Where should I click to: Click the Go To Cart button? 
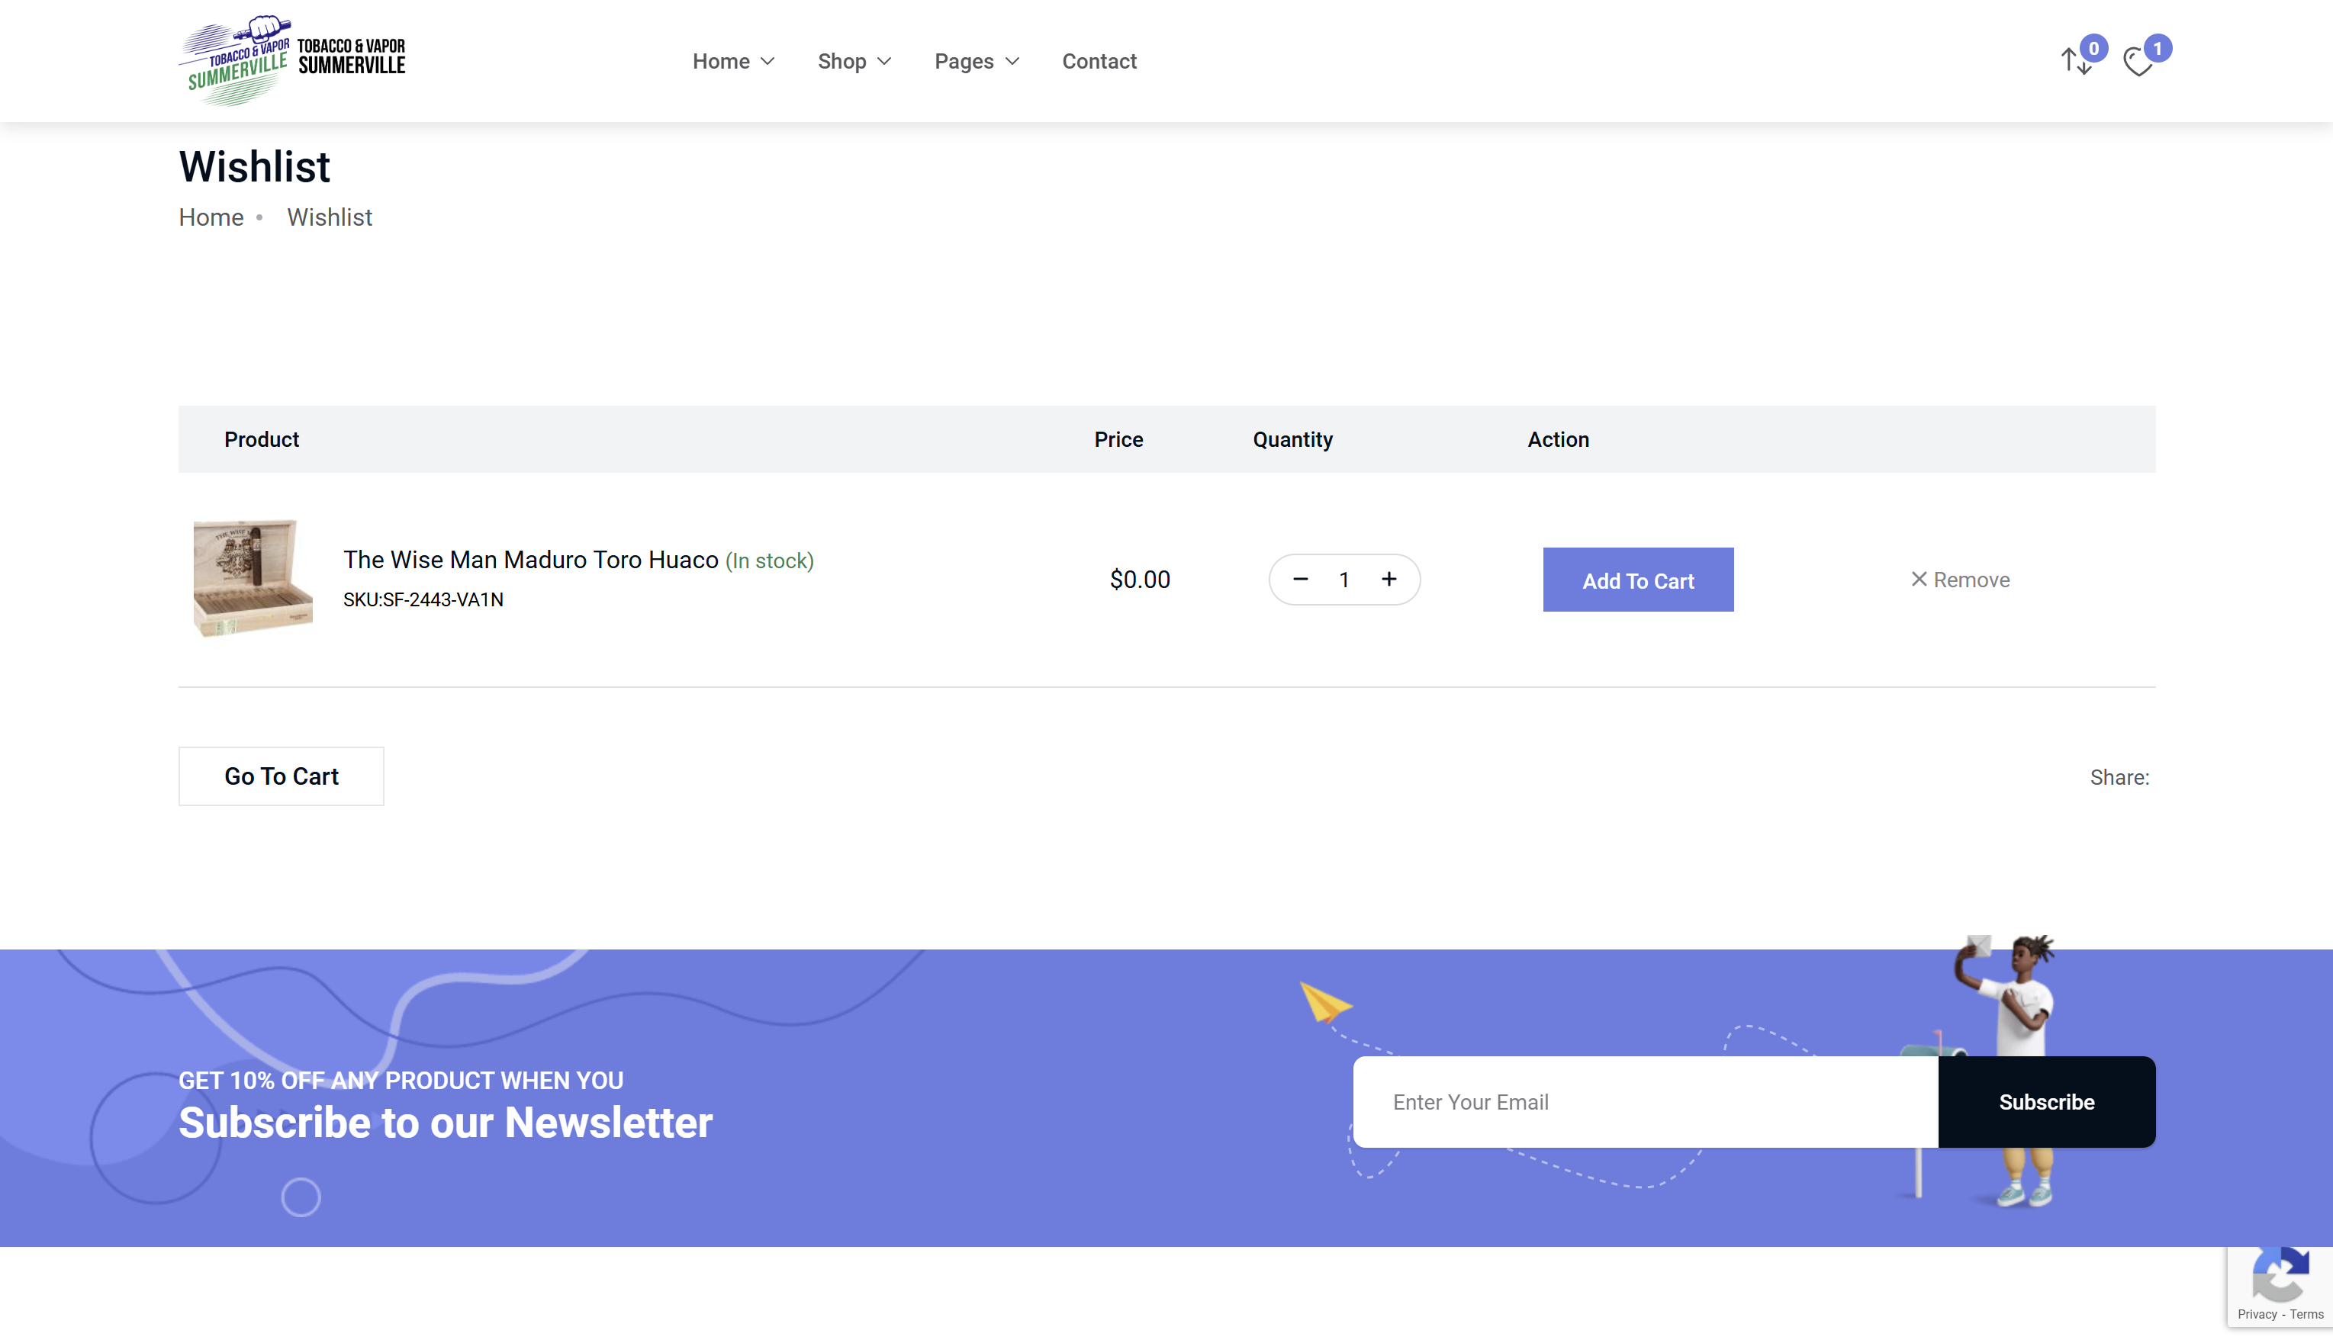[282, 776]
